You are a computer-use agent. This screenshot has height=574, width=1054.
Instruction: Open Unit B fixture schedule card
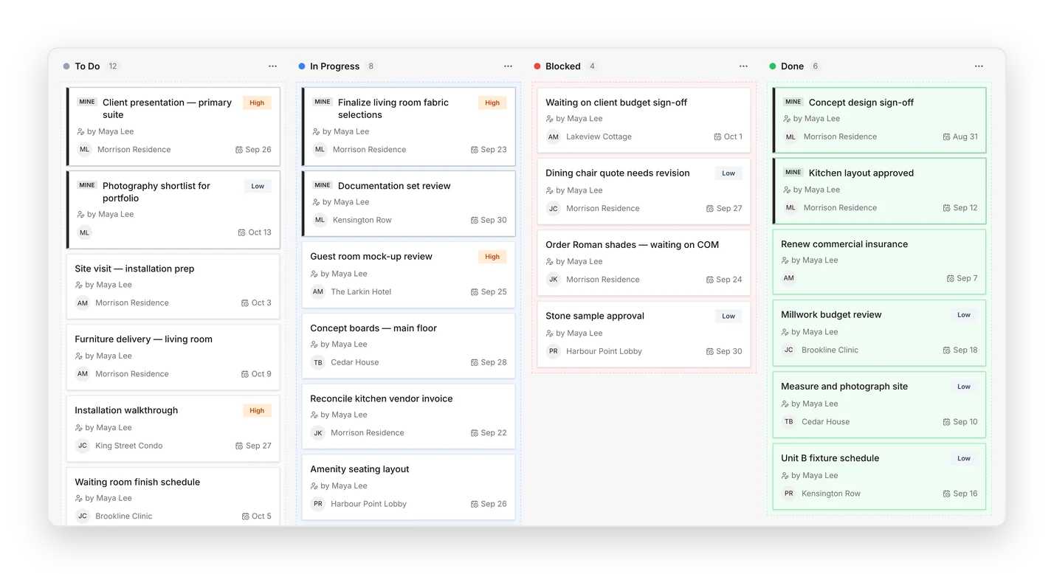click(880, 477)
